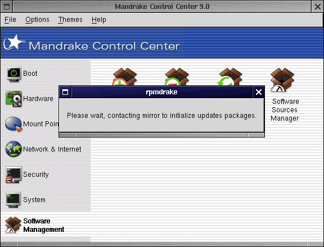Image resolution: width=324 pixels, height=247 pixels.
Task: Open the Mount Points pie disk icon
Action: coord(13,124)
